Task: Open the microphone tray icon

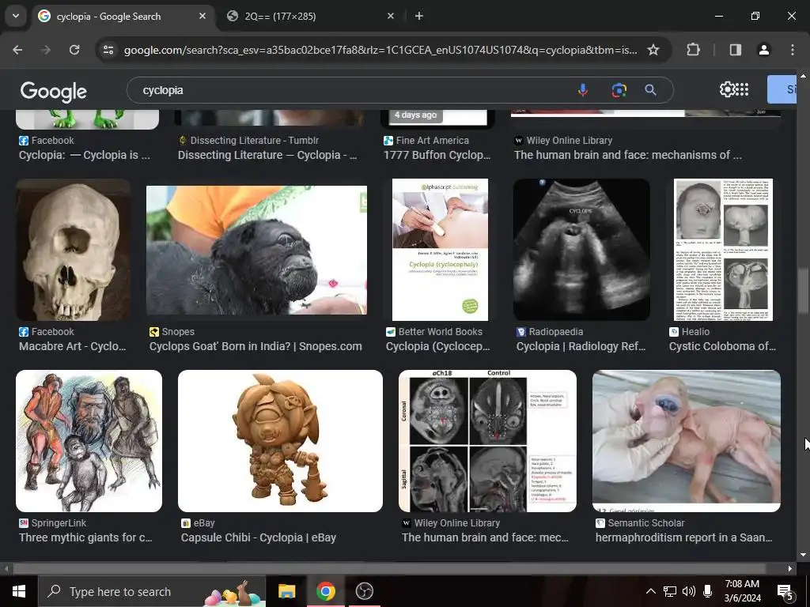Action: point(708,591)
